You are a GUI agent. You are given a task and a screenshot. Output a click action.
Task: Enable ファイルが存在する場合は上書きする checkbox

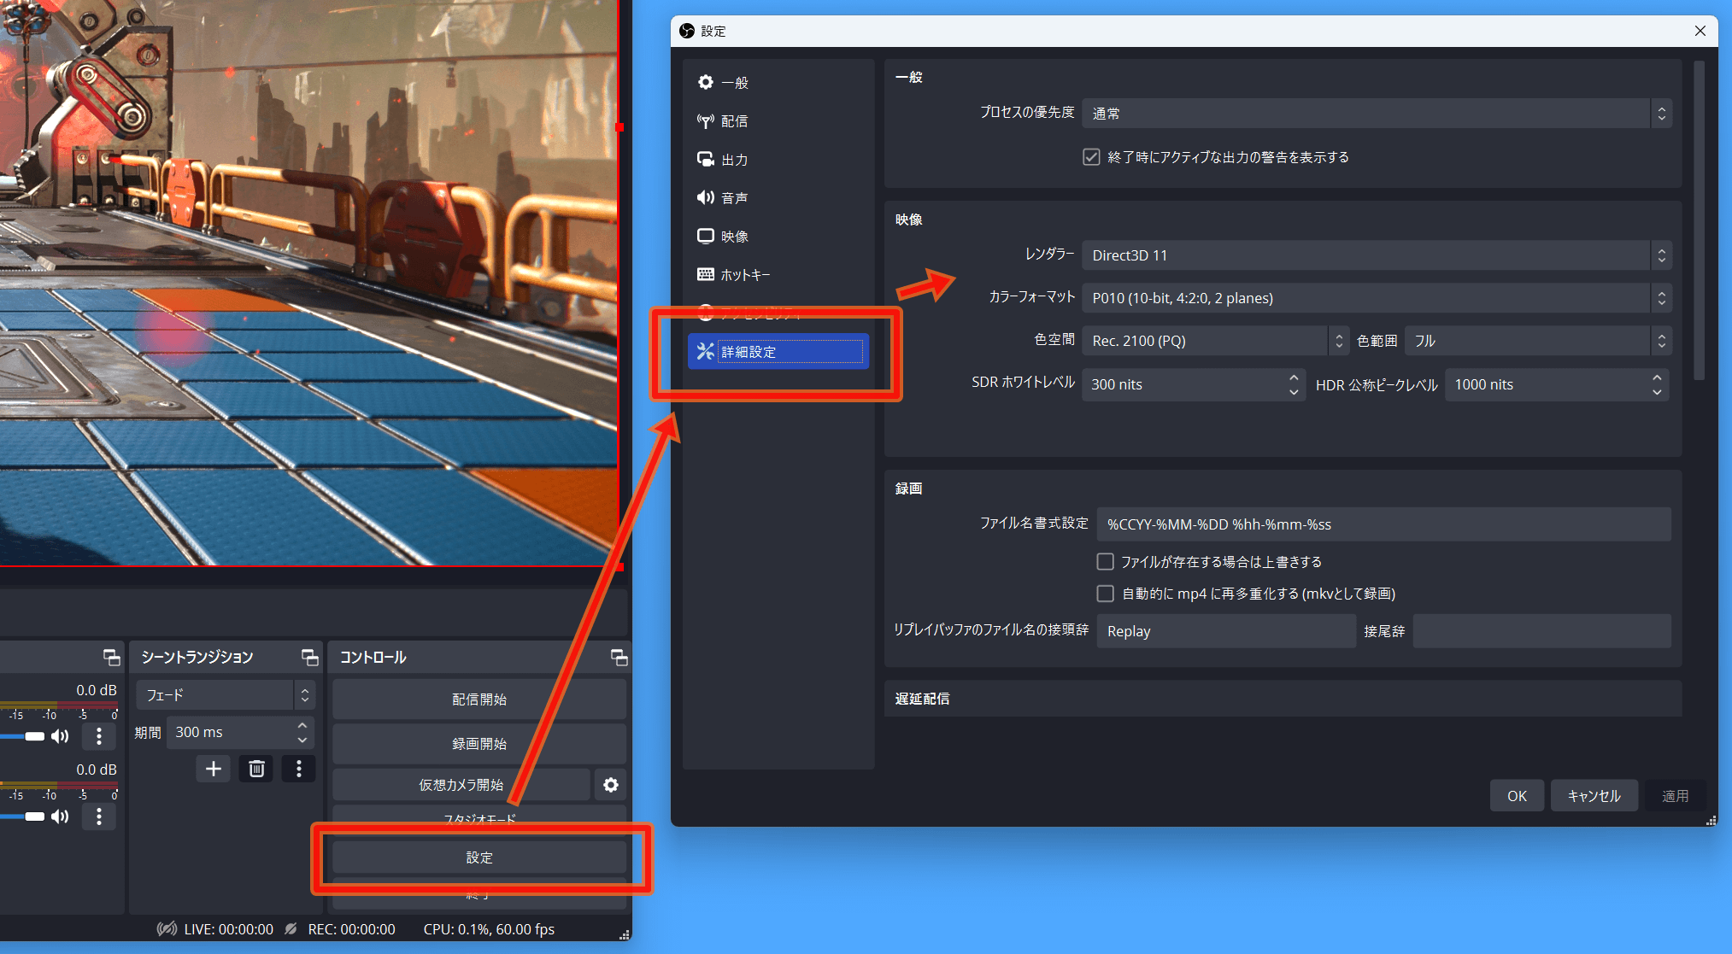click(x=1106, y=562)
